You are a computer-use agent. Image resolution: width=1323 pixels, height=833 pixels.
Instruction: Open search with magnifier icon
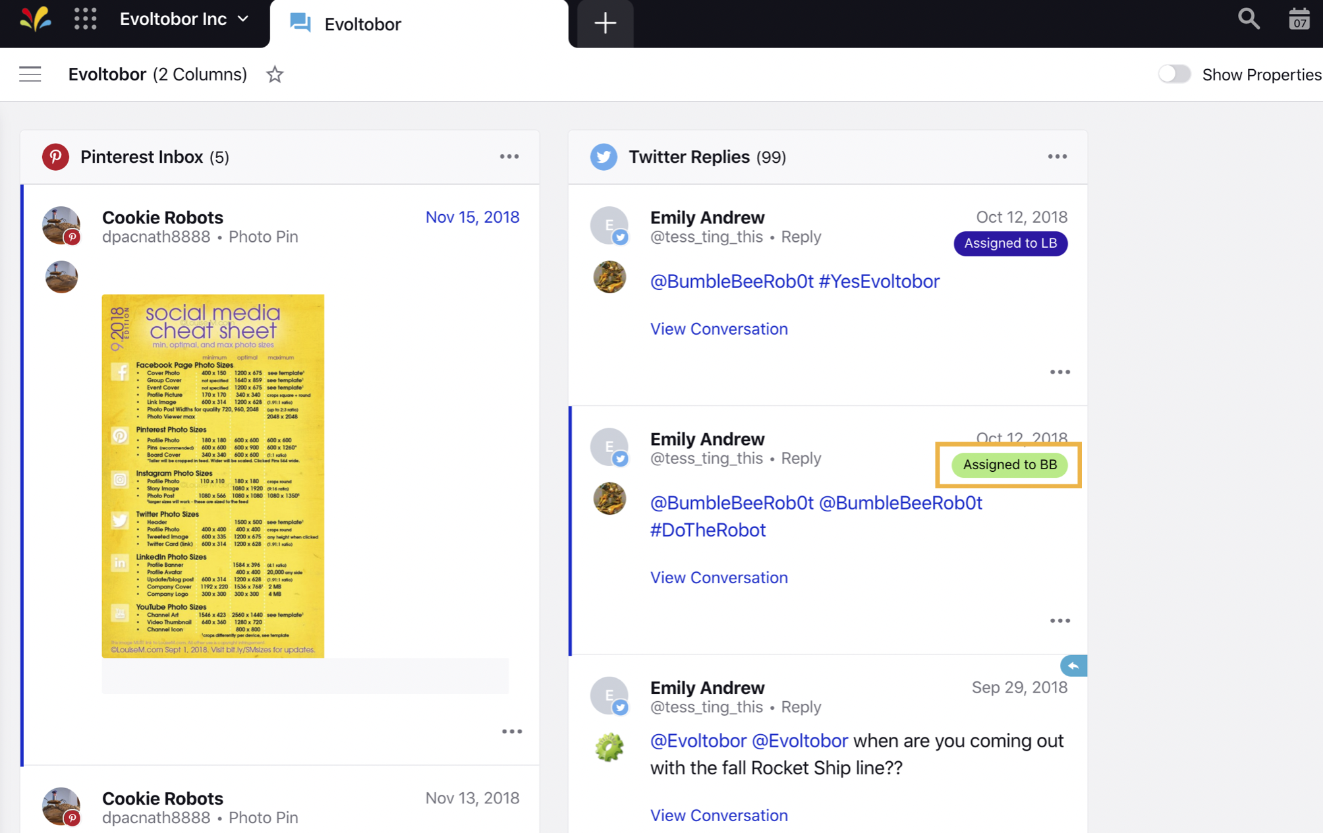coord(1249,18)
